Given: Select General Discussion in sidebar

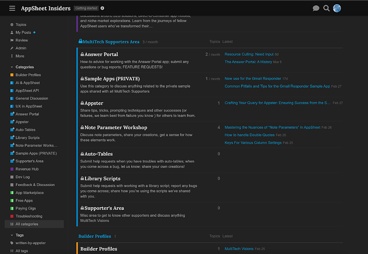Looking at the screenshot, I should [x=32, y=99].
